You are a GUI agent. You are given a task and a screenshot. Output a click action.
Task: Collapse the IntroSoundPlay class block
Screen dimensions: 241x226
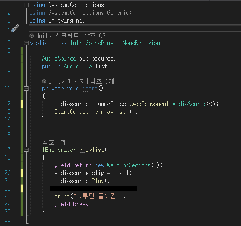coord(26,43)
